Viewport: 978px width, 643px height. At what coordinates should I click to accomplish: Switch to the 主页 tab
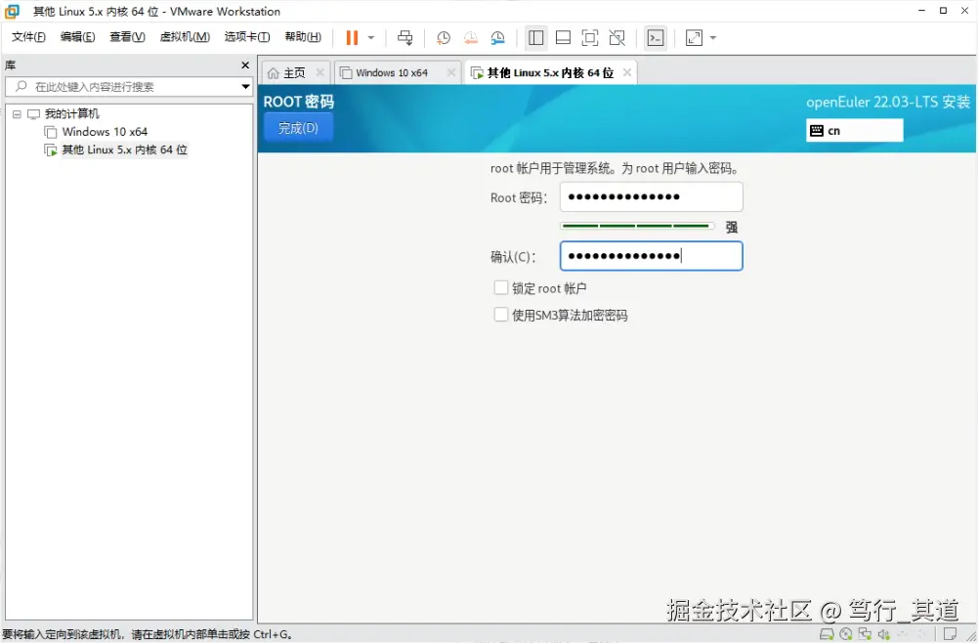coord(294,73)
